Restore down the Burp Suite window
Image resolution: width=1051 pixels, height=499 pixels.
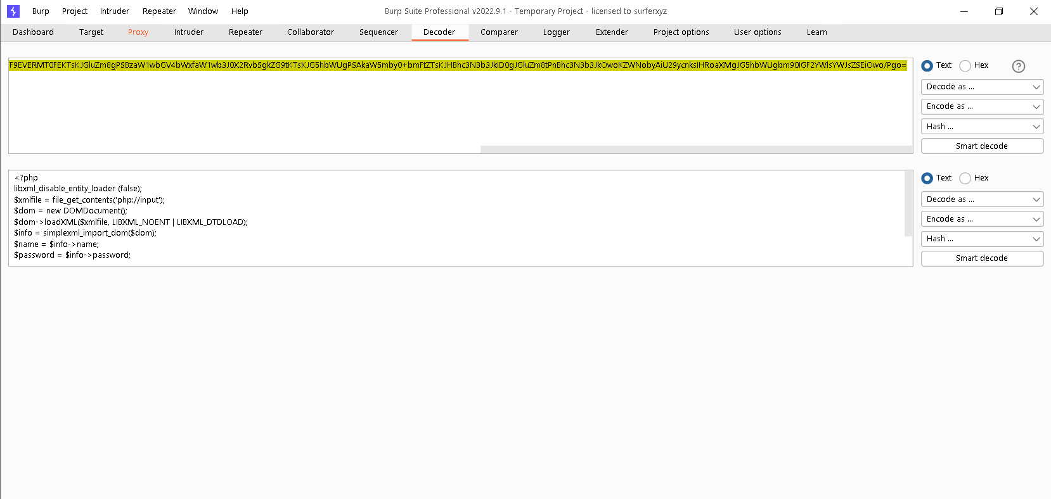pyautogui.click(x=999, y=11)
